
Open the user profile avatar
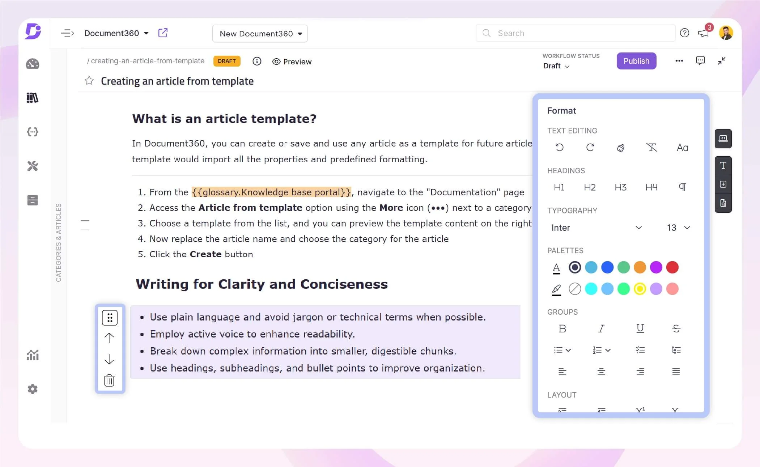click(726, 33)
